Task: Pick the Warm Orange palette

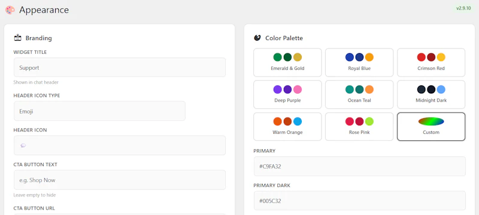Action: click(287, 127)
